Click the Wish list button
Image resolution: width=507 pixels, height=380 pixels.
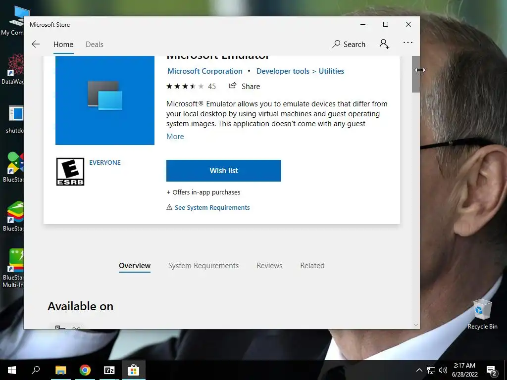click(224, 171)
